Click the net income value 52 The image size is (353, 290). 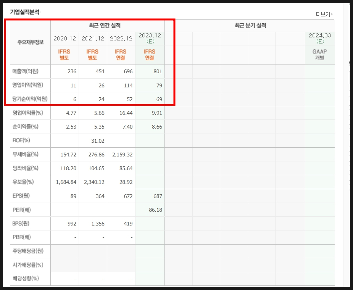click(130, 99)
